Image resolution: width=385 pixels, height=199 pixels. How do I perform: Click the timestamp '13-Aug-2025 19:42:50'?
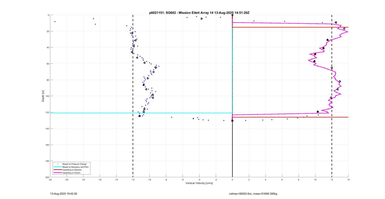64,194
